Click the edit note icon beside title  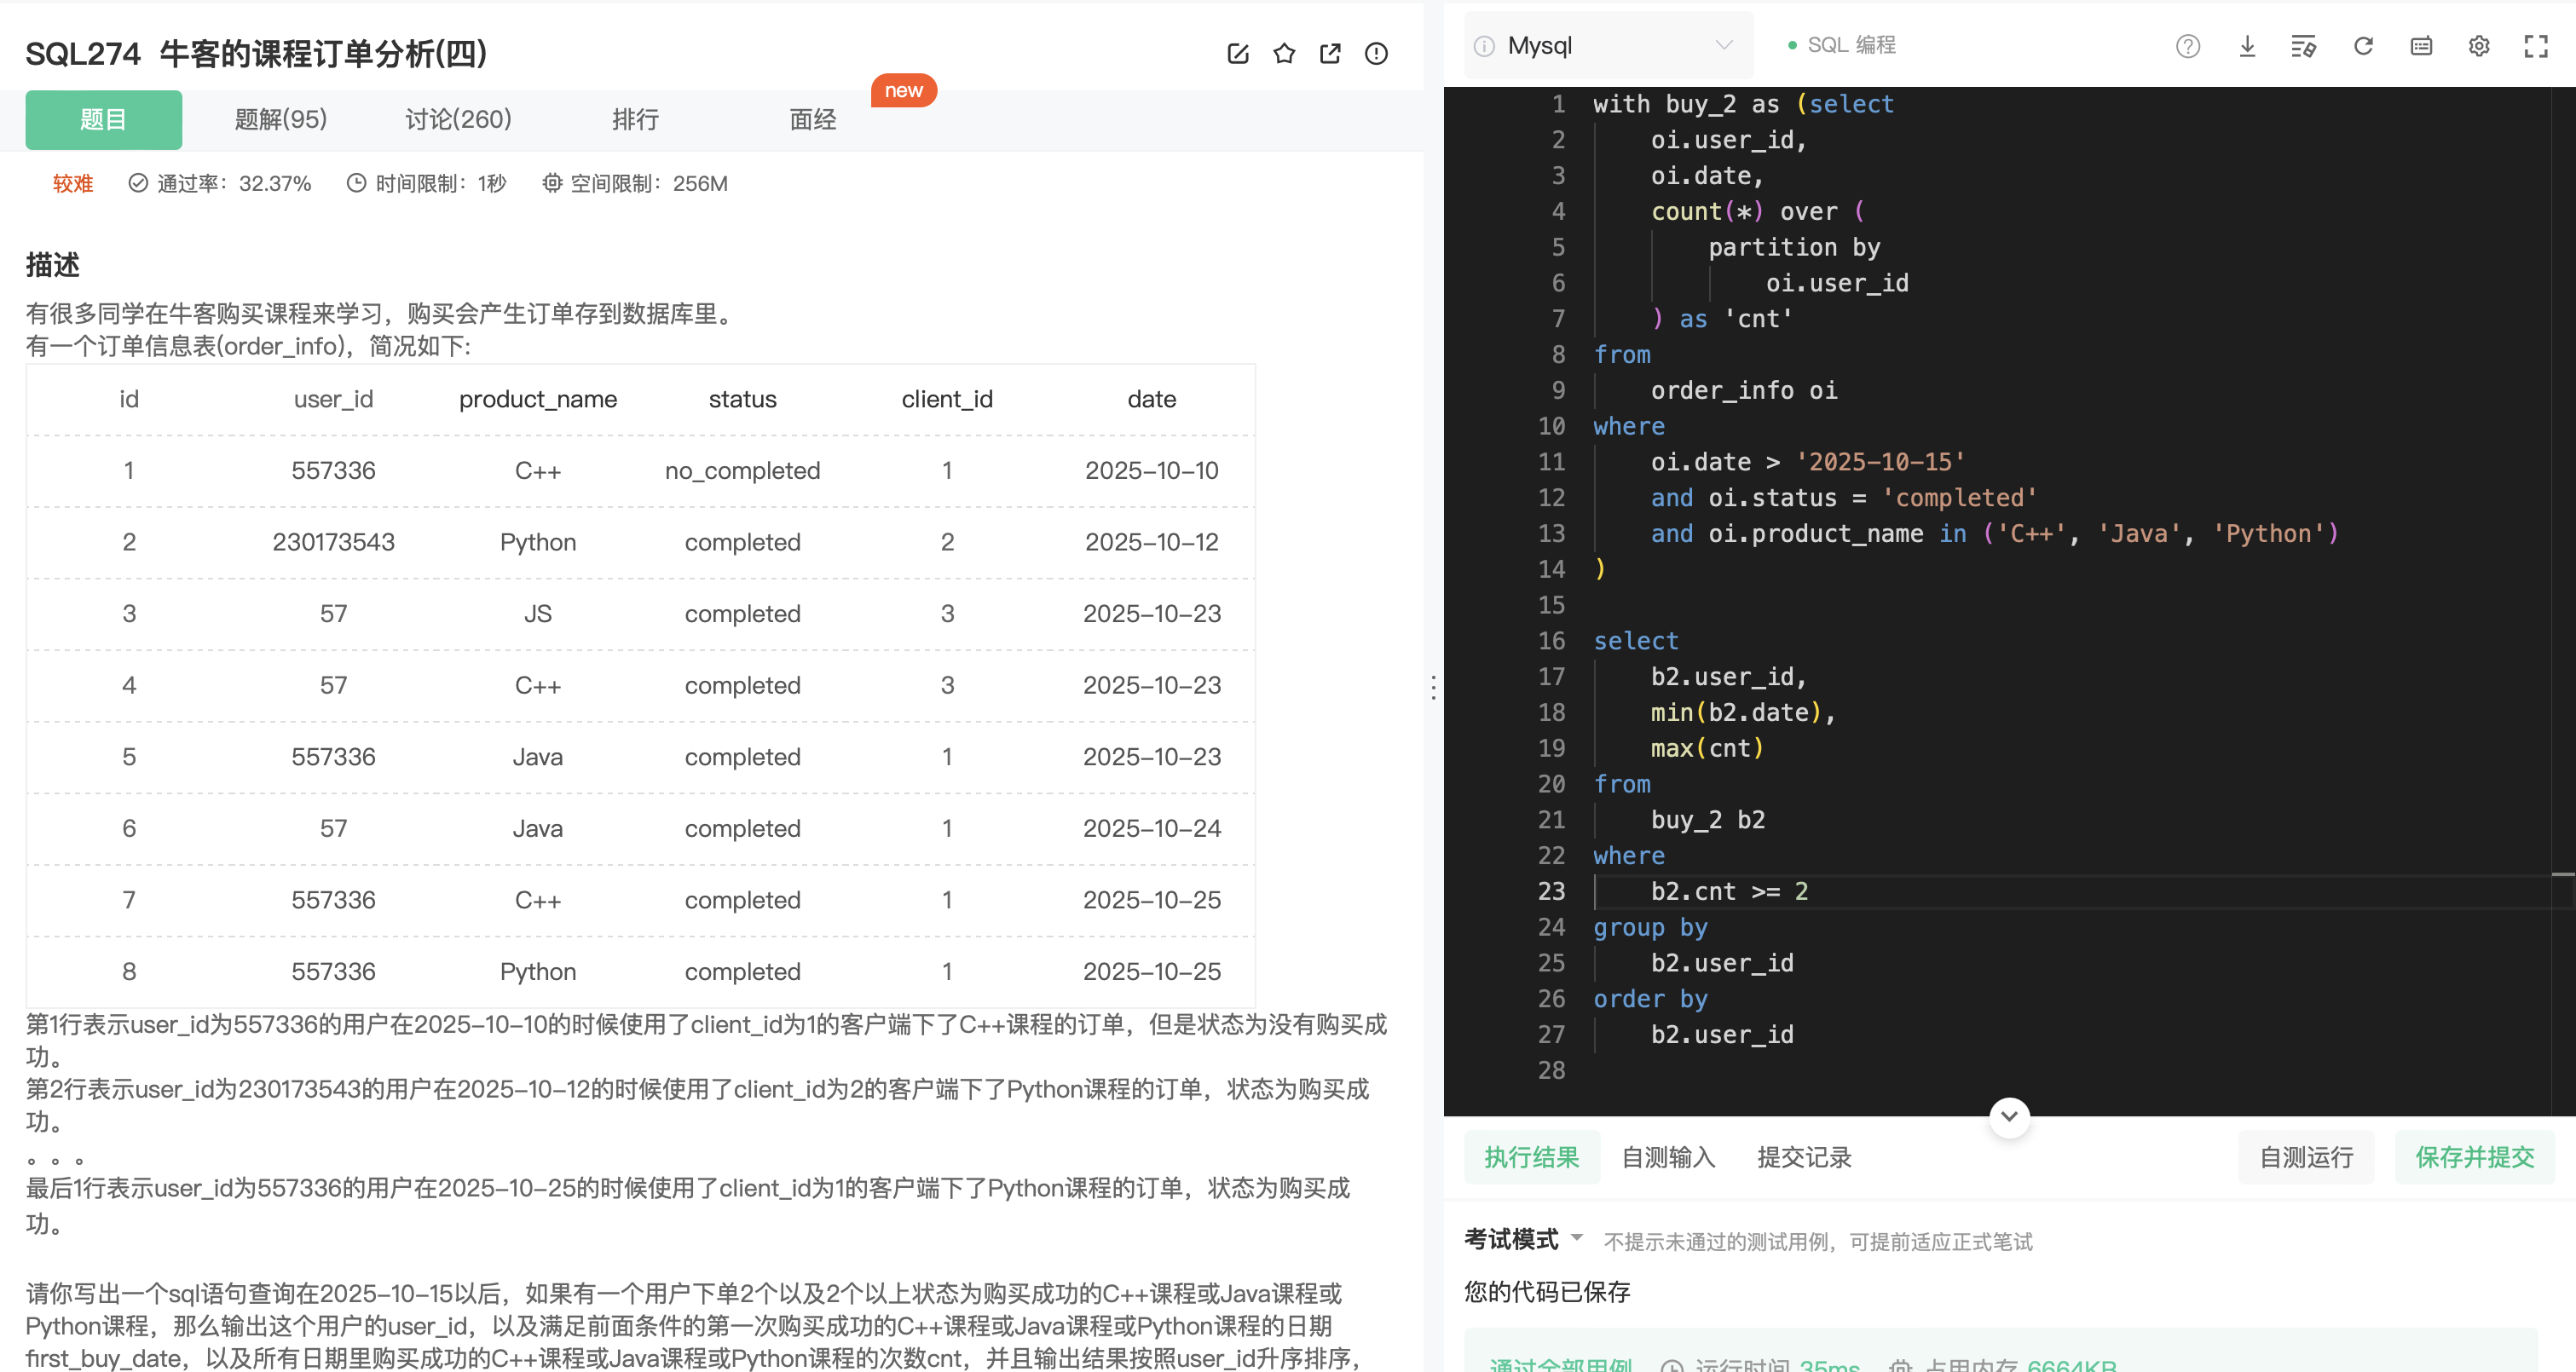[x=1238, y=54]
